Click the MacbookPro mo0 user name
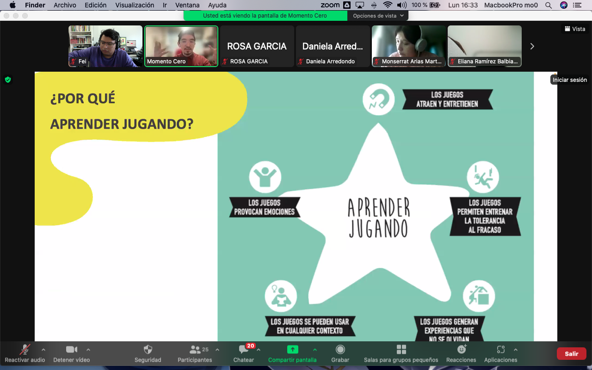This screenshot has width=592, height=370. coord(511,5)
